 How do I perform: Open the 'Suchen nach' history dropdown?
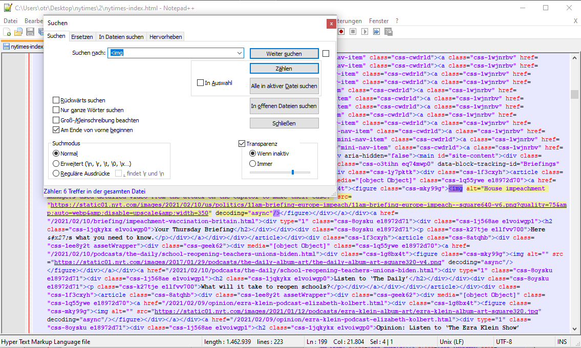[240, 53]
